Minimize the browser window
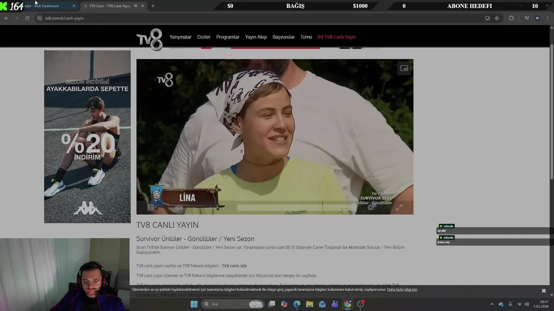Image resolution: width=554 pixels, height=311 pixels. click(520, 6)
